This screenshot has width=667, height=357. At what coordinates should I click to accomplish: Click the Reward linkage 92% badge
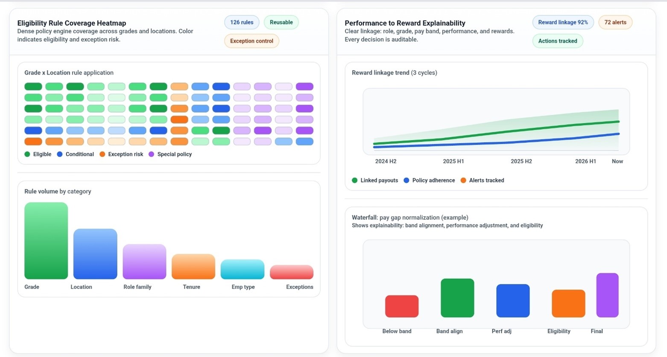[x=563, y=23]
